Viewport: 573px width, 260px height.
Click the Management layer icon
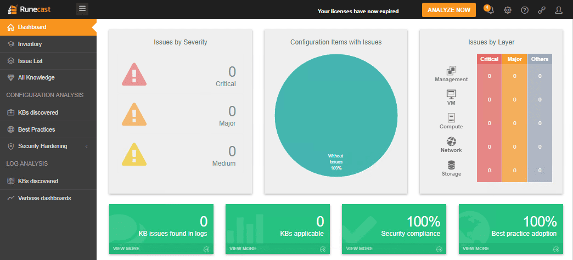tap(452, 70)
